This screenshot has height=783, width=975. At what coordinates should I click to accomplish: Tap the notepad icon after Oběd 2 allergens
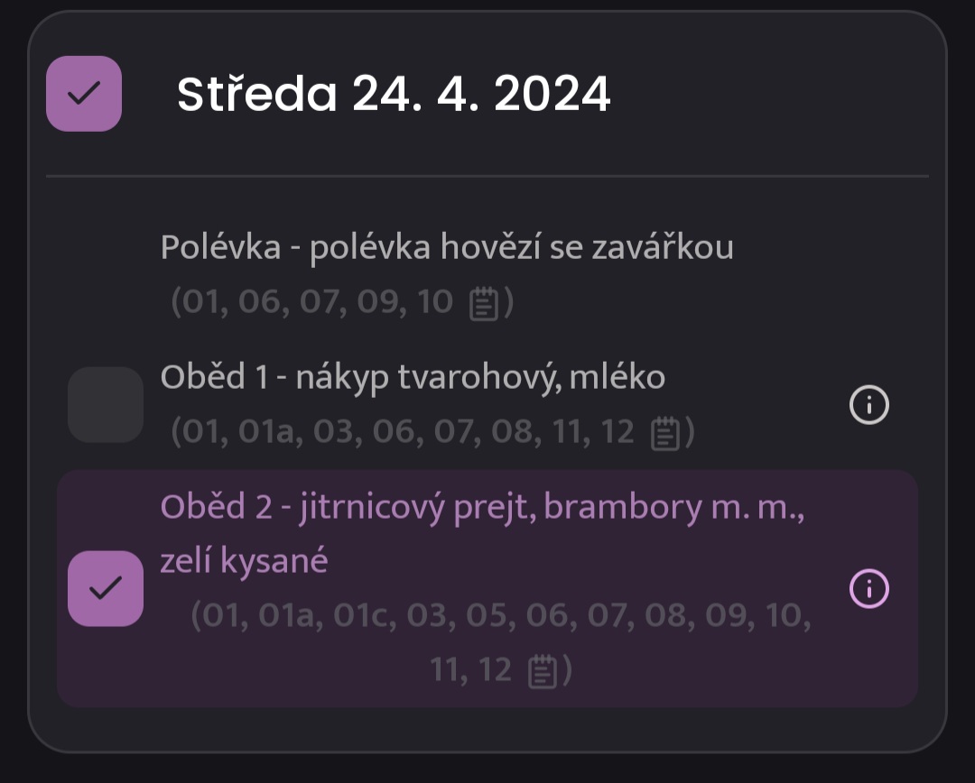pyautogui.click(x=543, y=671)
